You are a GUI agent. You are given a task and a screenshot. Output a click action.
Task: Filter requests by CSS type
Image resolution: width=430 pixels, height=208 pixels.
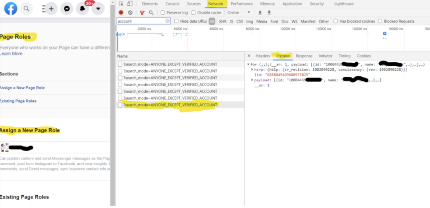tap(240, 21)
